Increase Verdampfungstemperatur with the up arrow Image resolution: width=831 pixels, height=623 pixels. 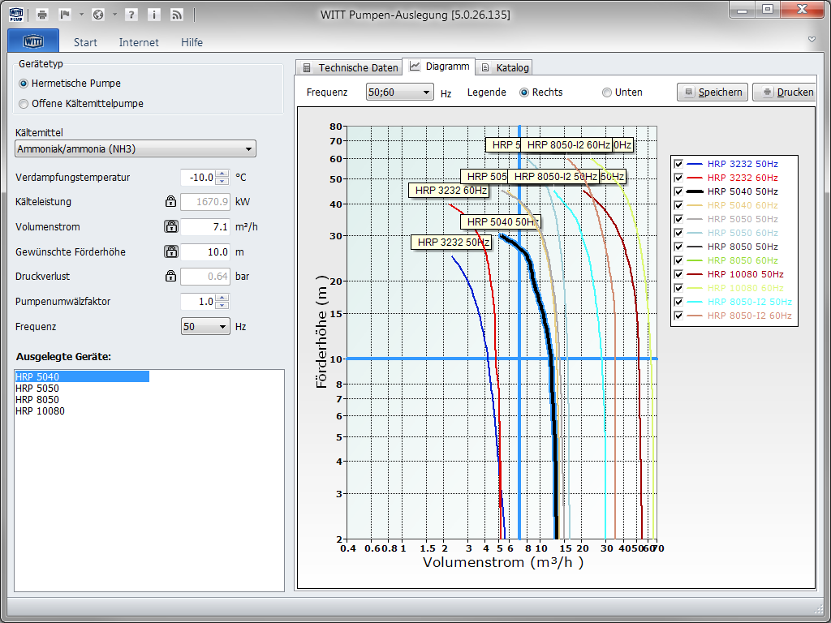[223, 174]
